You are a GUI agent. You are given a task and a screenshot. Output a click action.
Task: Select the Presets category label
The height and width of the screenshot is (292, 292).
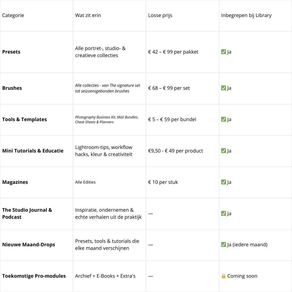coord(11,52)
